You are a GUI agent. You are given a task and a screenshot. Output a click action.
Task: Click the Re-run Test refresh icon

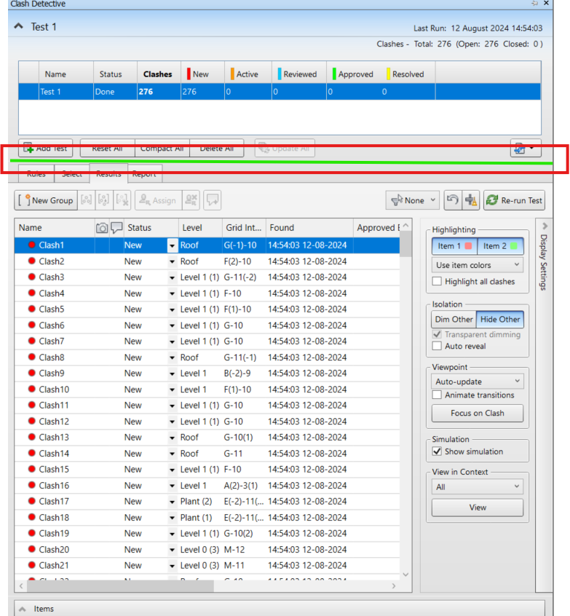[492, 200]
